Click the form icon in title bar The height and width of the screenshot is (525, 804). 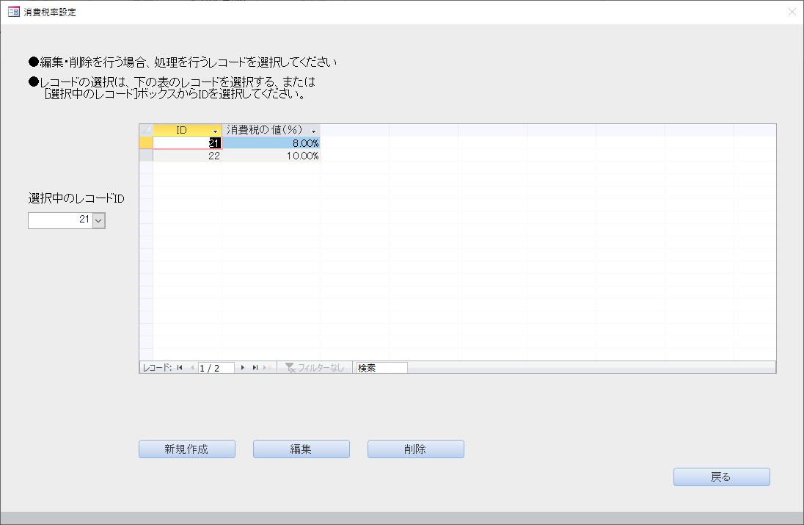pyautogui.click(x=13, y=12)
